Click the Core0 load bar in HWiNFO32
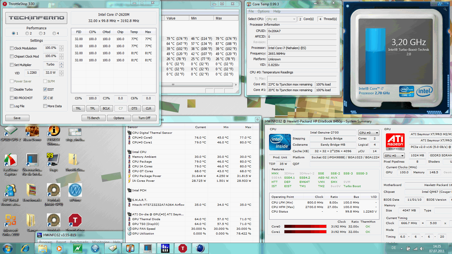This screenshot has width=452, height=254. (x=305, y=227)
